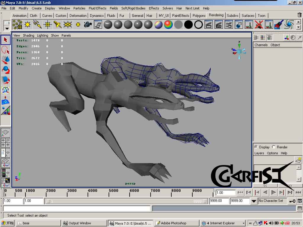Screen dimensions: 303x227
Task: Click frame 5000 on the time slider
Action: [x=109, y=193]
